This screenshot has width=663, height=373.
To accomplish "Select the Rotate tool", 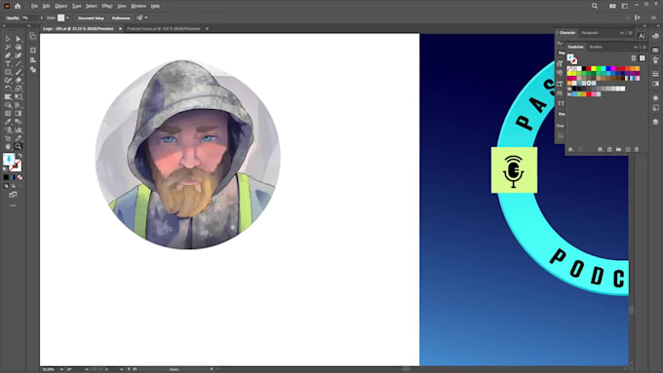I will (x=8, y=89).
